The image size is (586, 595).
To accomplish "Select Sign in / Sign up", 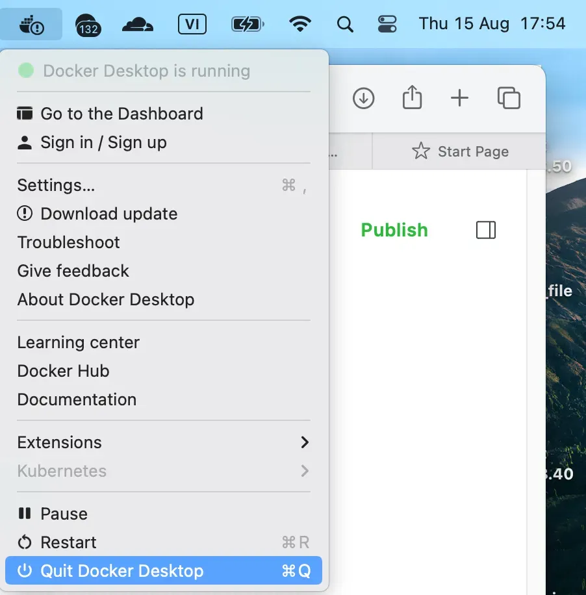I will click(x=103, y=142).
